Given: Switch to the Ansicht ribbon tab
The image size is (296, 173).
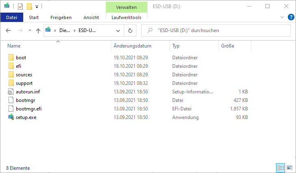Looking at the screenshot, I should (91, 17).
